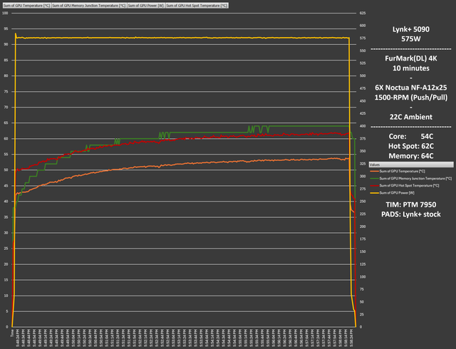Click the 'Lynk+ 5090' title text
Image resolution: width=456 pixels, height=349 pixels.
pyautogui.click(x=411, y=29)
